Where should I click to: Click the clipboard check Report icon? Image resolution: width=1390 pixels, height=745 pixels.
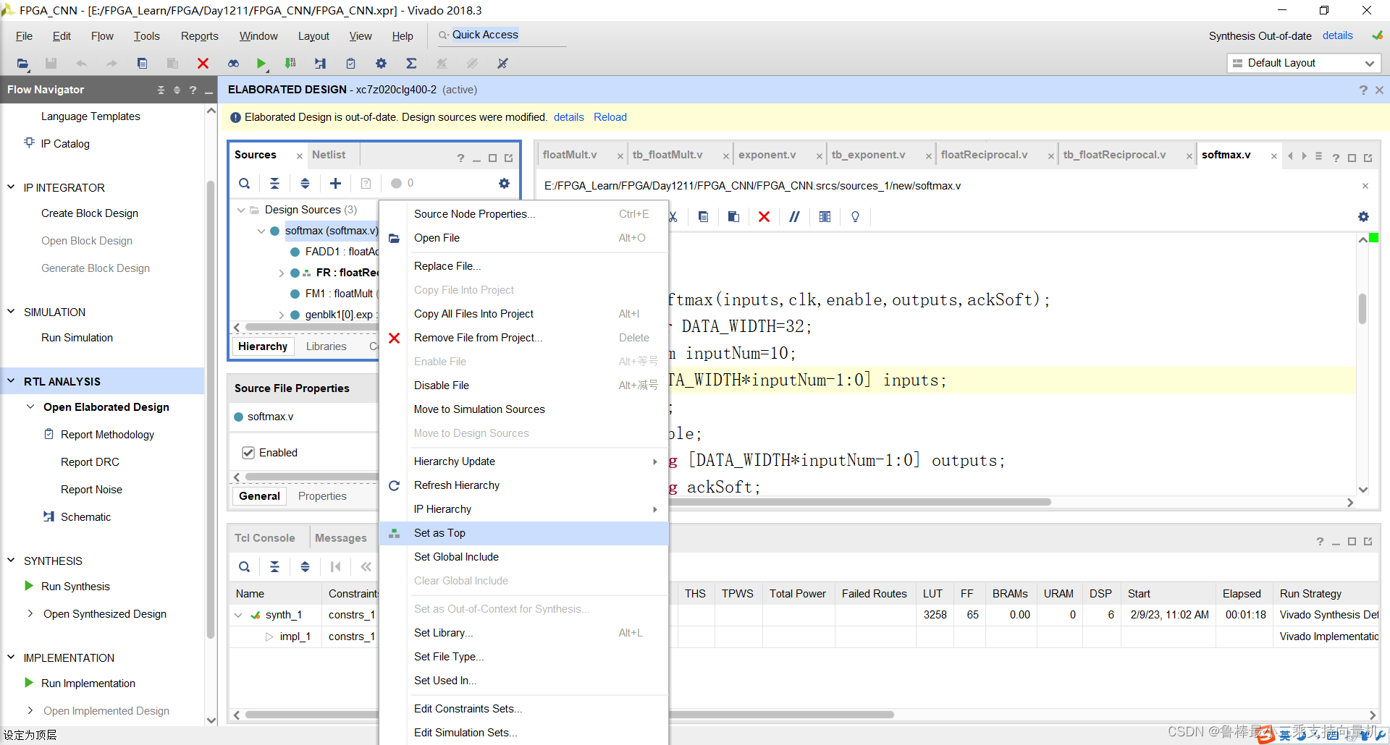point(350,64)
